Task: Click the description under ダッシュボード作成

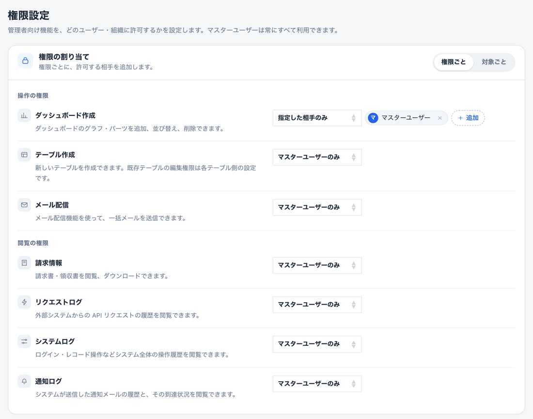Action: [129, 129]
